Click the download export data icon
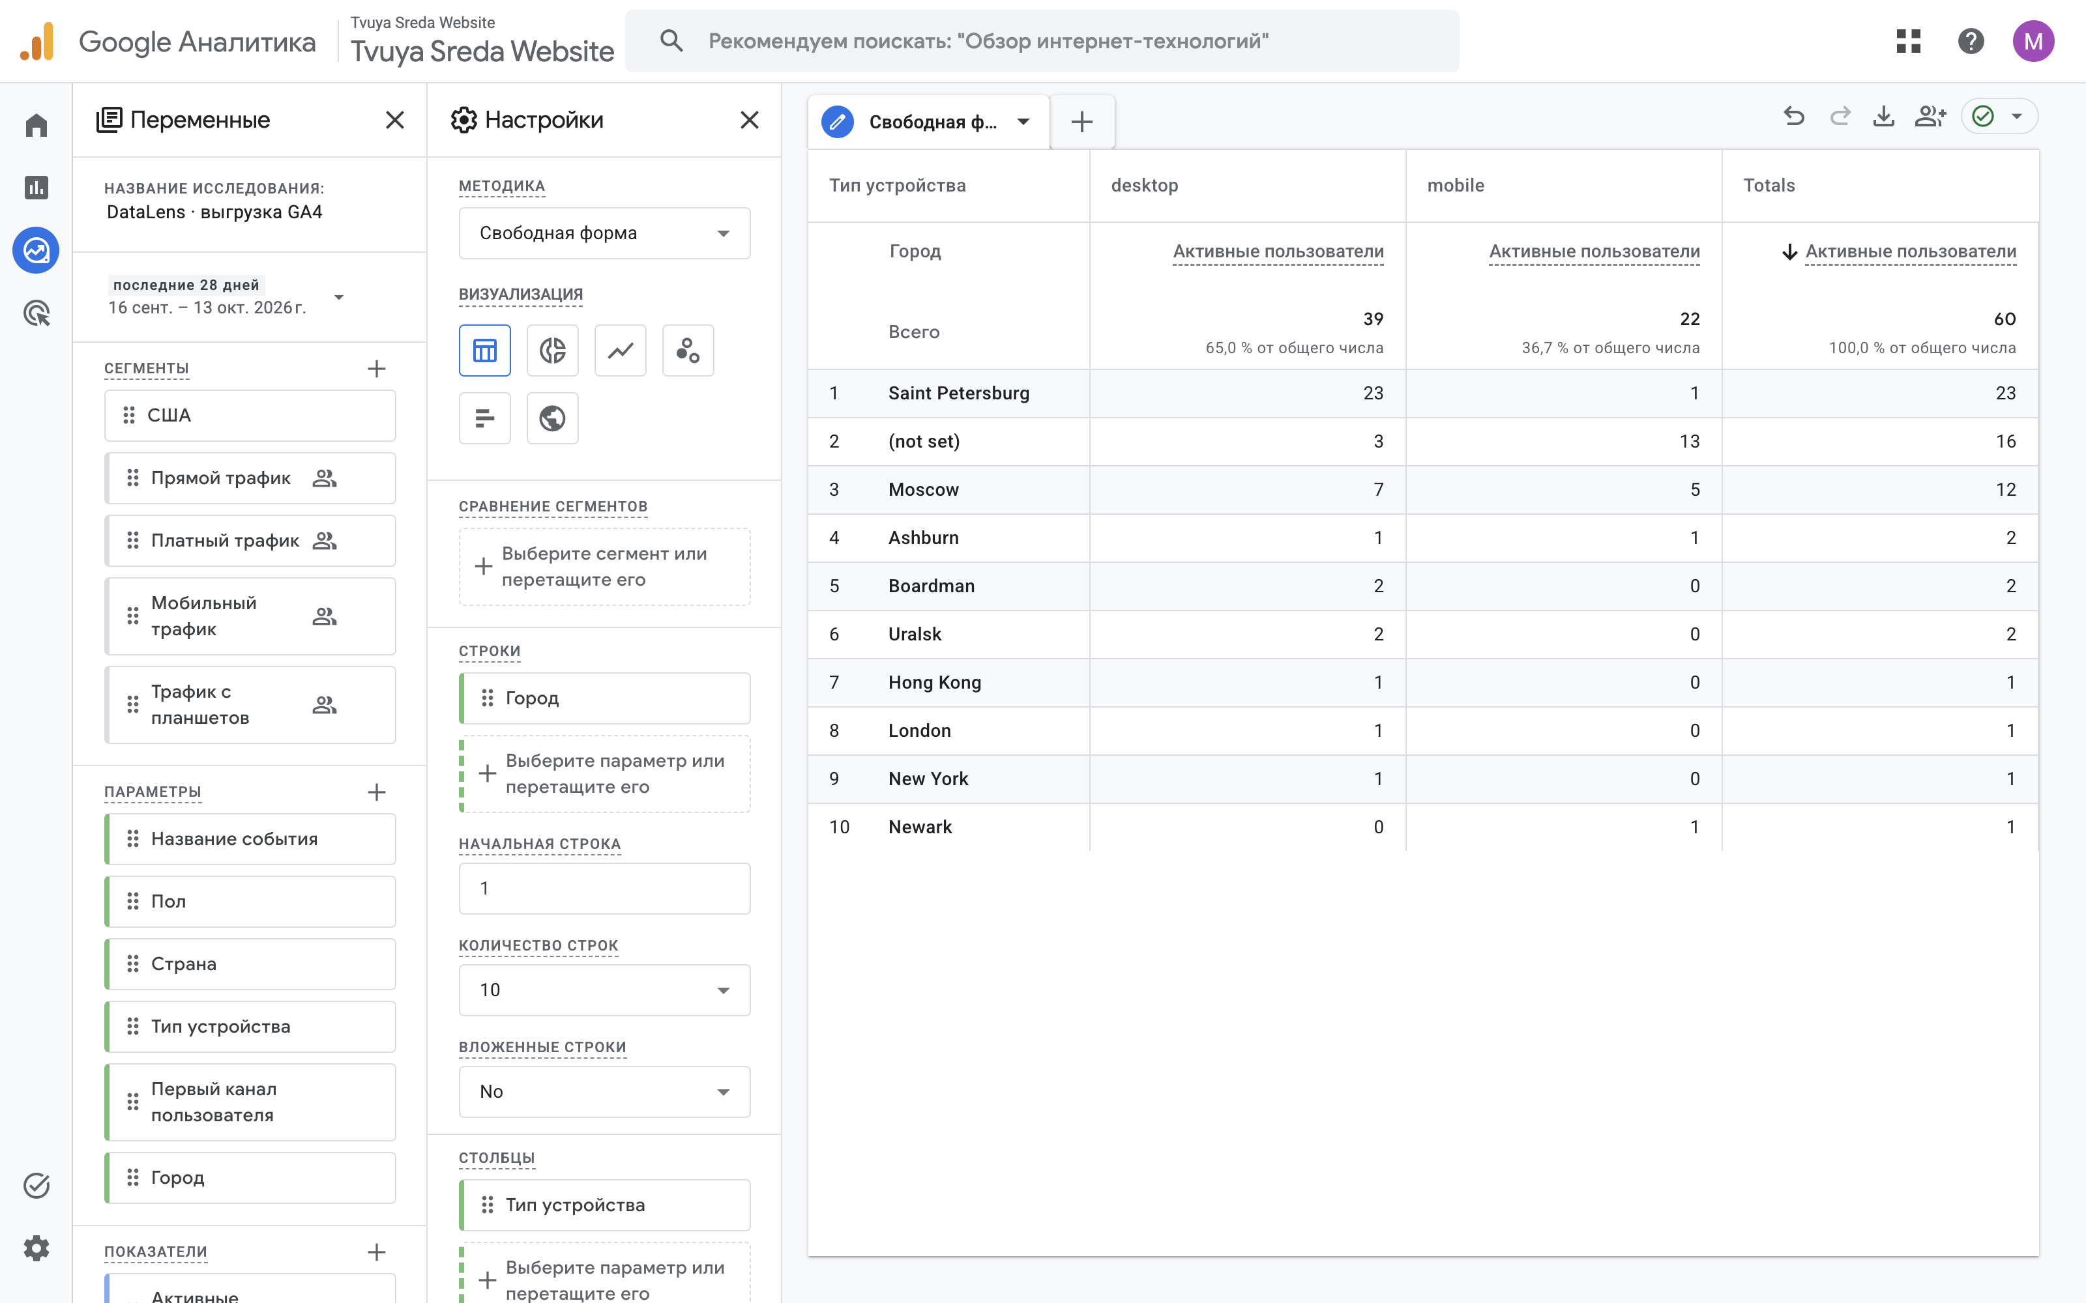The image size is (2086, 1303). [x=1885, y=117]
